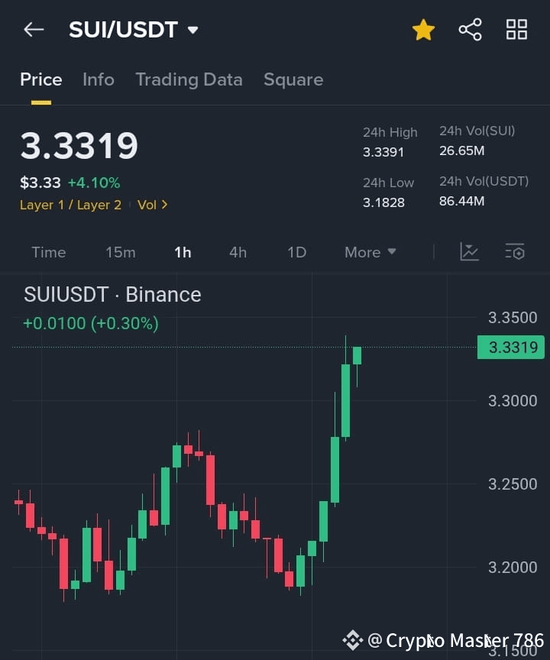Viewport: 550px width, 660px height.
Task: Switch to the Trading Data tab
Action: [x=189, y=79]
